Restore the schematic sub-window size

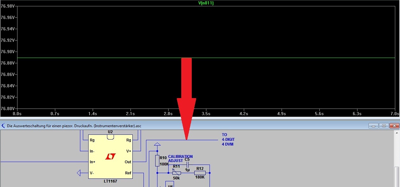[x=384, y=126]
